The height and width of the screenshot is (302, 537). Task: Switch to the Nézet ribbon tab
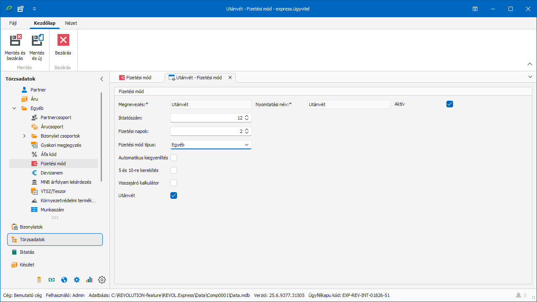71,23
